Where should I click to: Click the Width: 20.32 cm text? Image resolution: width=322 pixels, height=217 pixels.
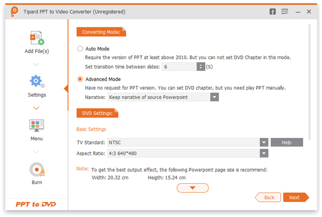(x=110, y=178)
